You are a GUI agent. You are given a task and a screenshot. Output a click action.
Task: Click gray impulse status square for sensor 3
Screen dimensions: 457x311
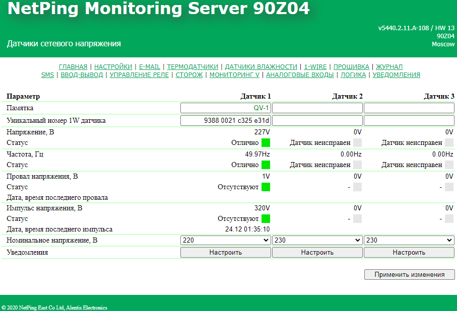tap(449, 219)
